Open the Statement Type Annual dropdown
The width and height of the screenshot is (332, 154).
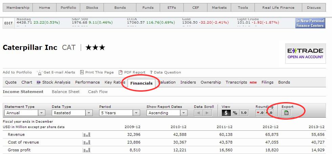pyautogui.click(x=25, y=113)
